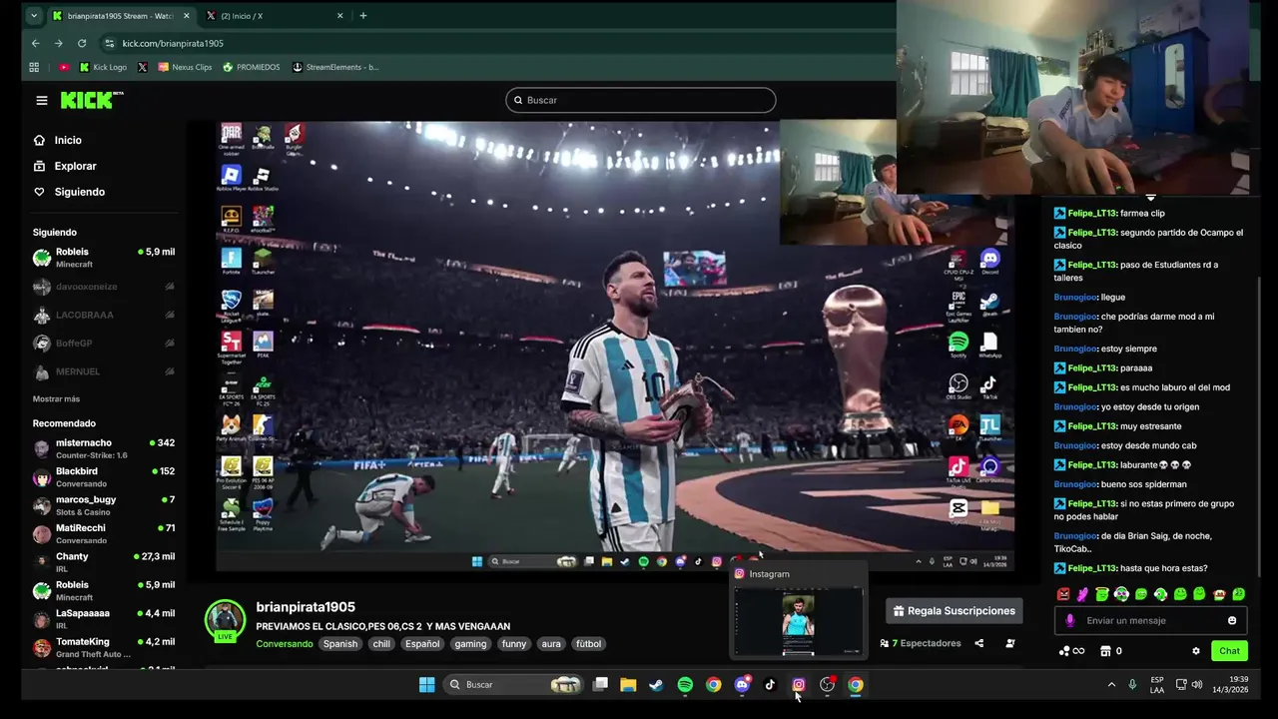Switch to the (2) Inicio / X tab
The image size is (1278, 719).
click(275, 16)
